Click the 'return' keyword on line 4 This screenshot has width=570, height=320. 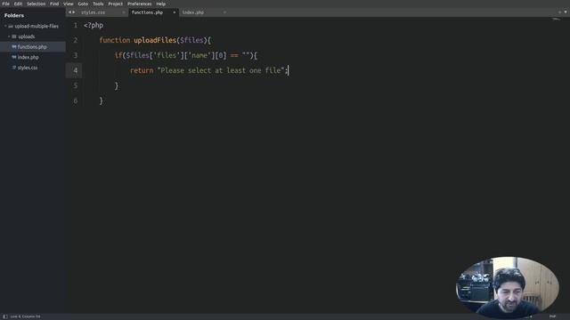pyautogui.click(x=142, y=70)
